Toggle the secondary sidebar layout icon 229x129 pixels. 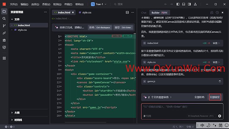(189, 4)
